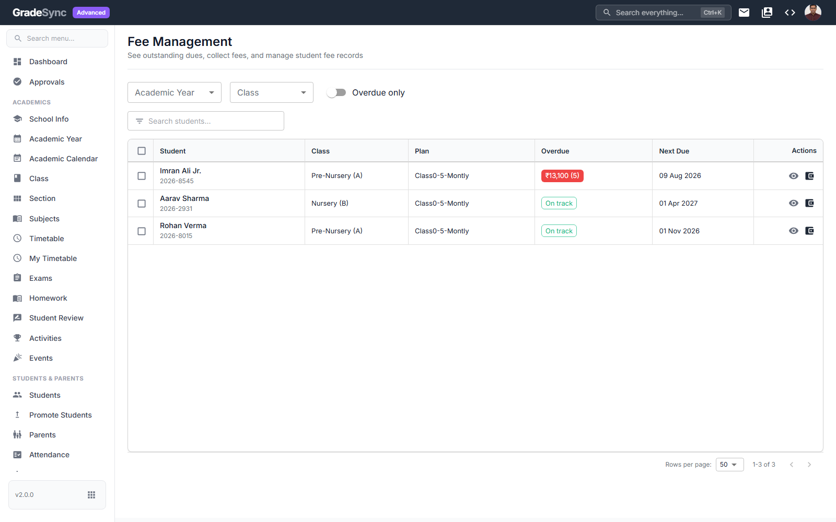Click the Dashboard sidebar icon
836x522 pixels.
pos(17,62)
